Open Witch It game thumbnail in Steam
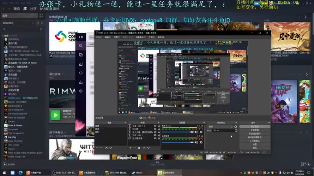Image resolution: width=314 pixels, height=176 pixels. click(284, 101)
